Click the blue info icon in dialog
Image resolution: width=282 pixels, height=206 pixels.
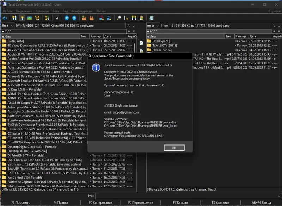[96, 67]
